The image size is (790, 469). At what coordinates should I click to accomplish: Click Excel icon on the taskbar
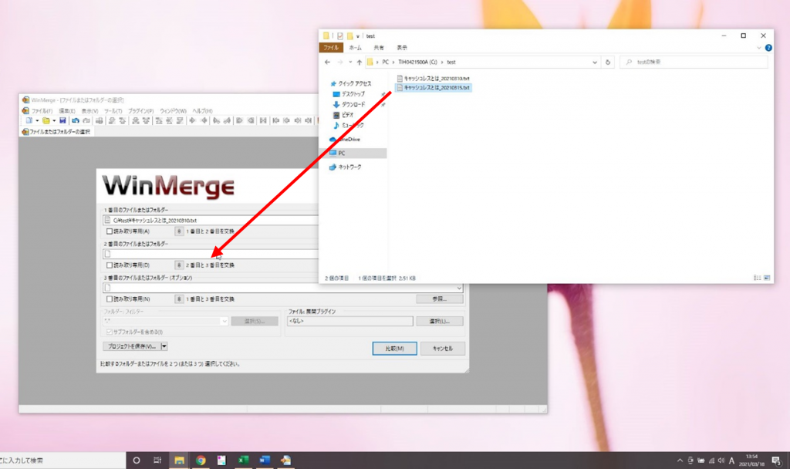click(243, 460)
